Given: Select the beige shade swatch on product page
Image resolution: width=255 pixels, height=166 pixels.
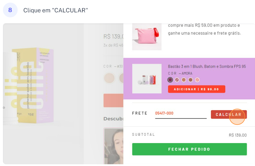Looking at the screenshot, I should pyautogui.click(x=109, y=78).
